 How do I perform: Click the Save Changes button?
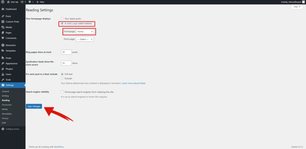[x=34, y=106]
